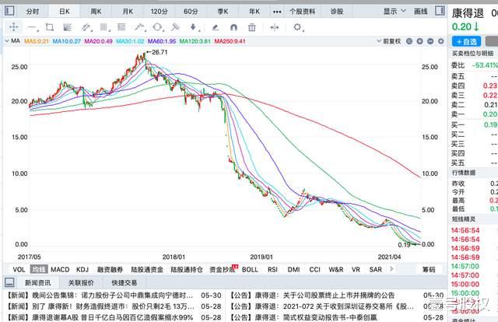The height and width of the screenshot is (322, 498).
Task: Click the plus zoom circle icon
Action: 420,41
